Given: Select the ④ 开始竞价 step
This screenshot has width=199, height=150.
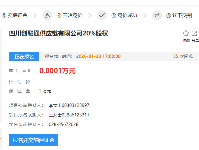Looking at the screenshot, I should tap(69, 15).
